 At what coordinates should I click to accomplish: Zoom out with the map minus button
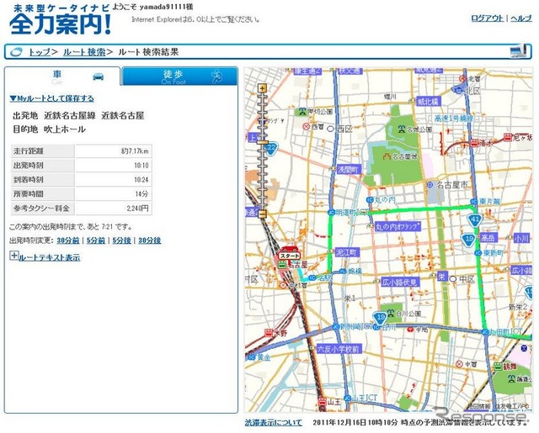(x=263, y=214)
